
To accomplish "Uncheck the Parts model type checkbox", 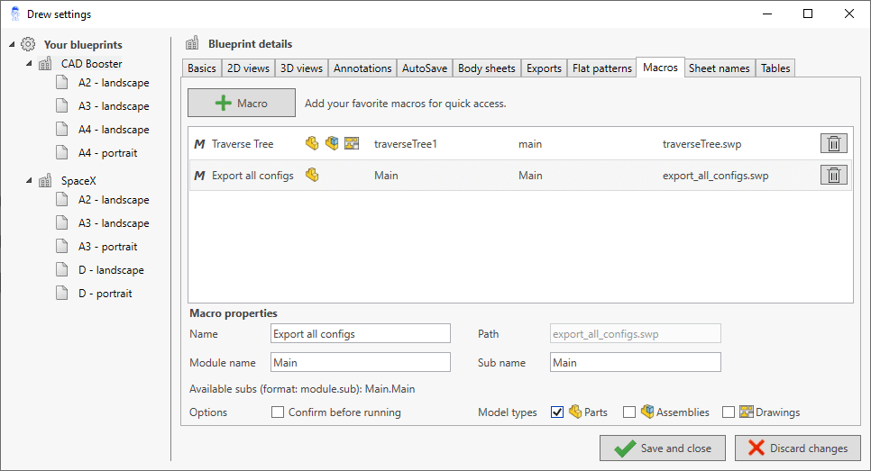I will [557, 412].
